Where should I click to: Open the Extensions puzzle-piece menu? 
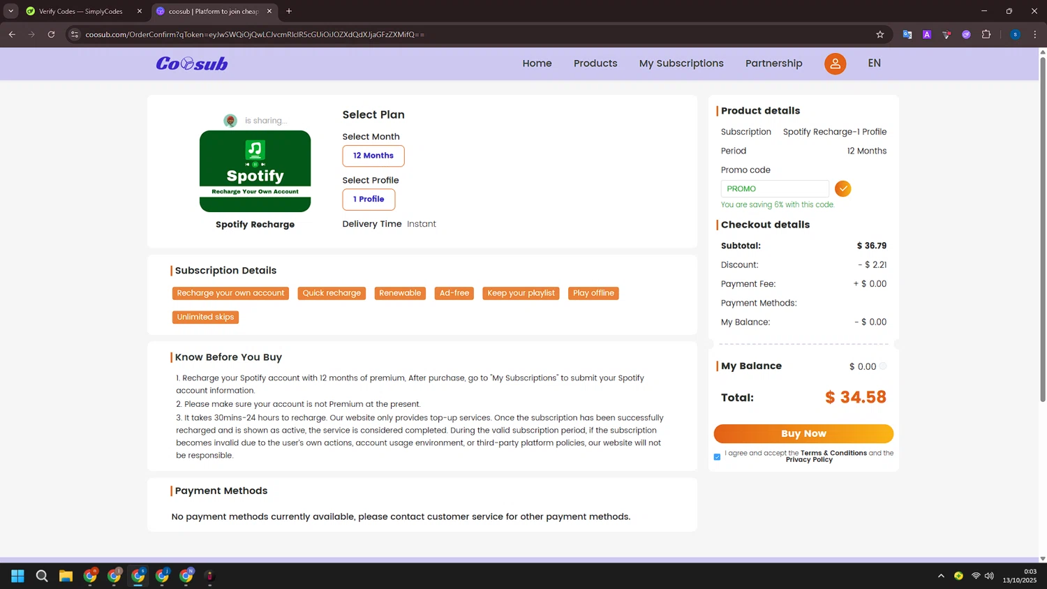(986, 34)
